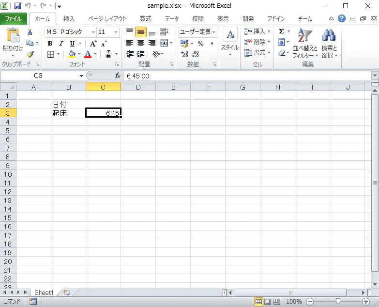Switch to the 表示 tab
This screenshot has height=307, width=379.
click(223, 18)
